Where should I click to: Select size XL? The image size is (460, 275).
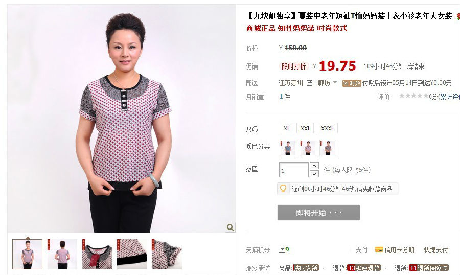pyautogui.click(x=287, y=128)
